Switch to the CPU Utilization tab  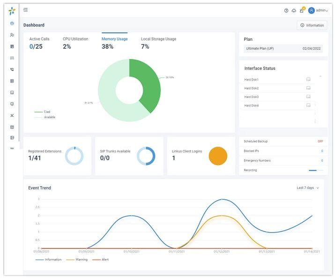click(76, 39)
